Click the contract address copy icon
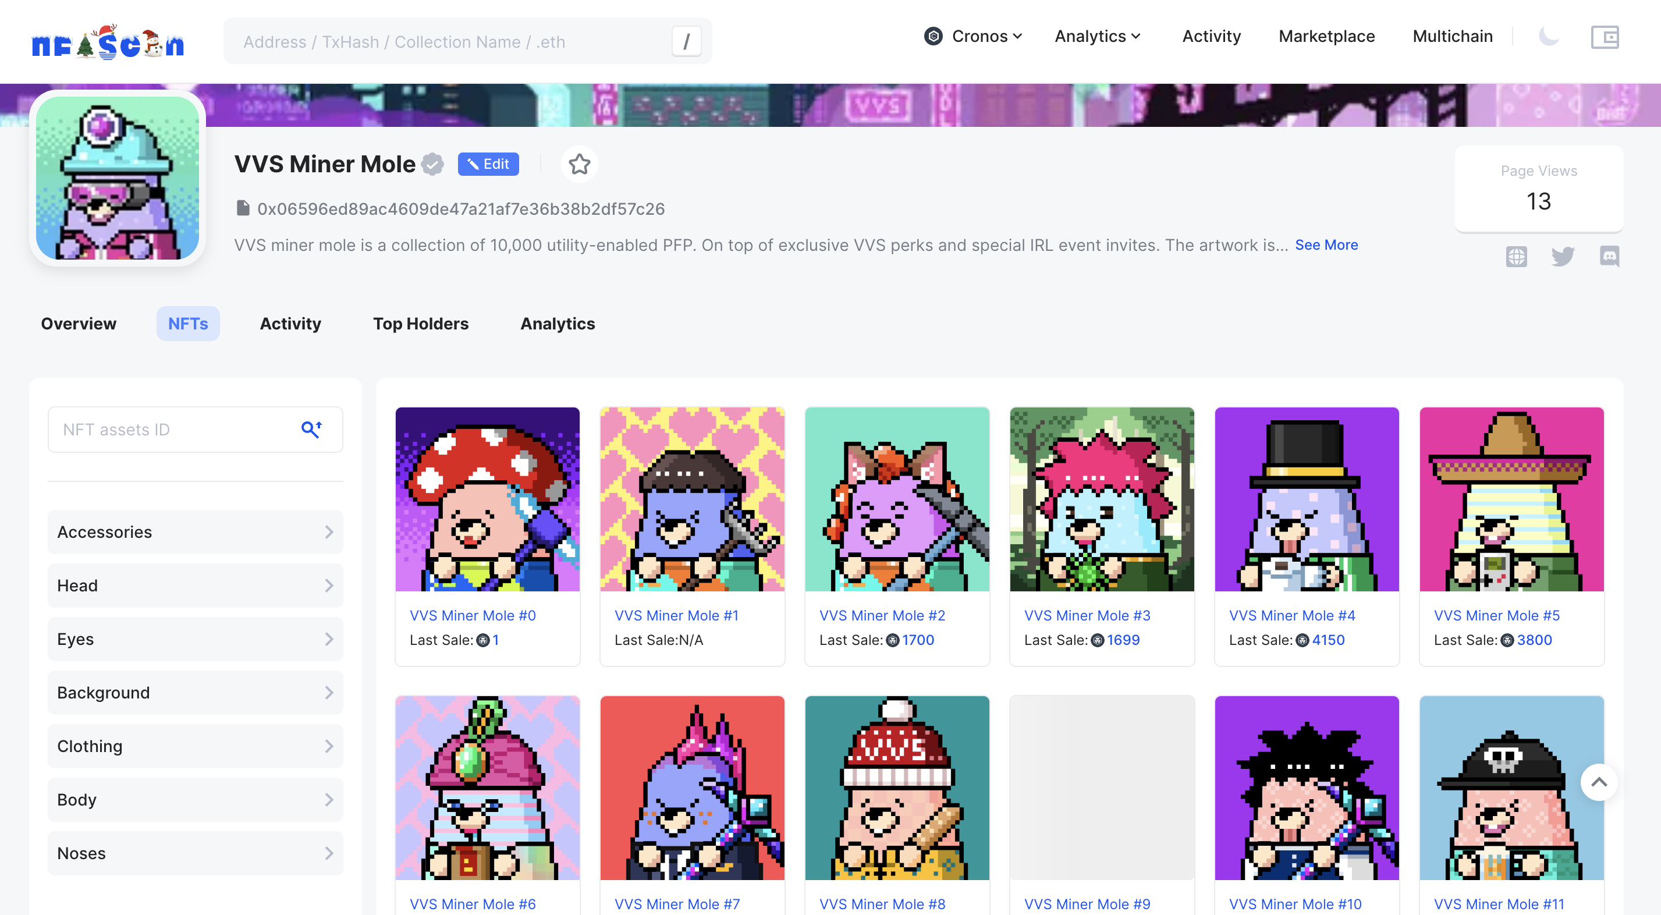Screen dimensions: 1661x915 click(x=243, y=208)
